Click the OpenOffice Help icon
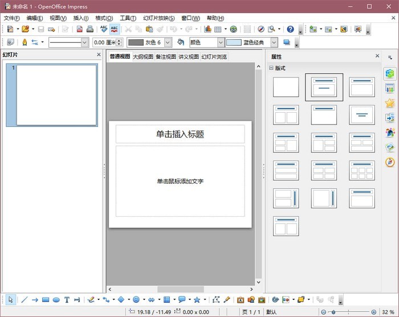Image resolution: width=399 pixels, height=317 pixels. (x=290, y=29)
